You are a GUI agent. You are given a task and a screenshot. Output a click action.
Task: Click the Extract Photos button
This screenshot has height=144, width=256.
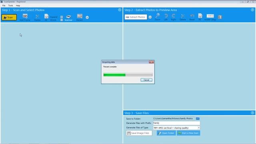(x=136, y=17)
